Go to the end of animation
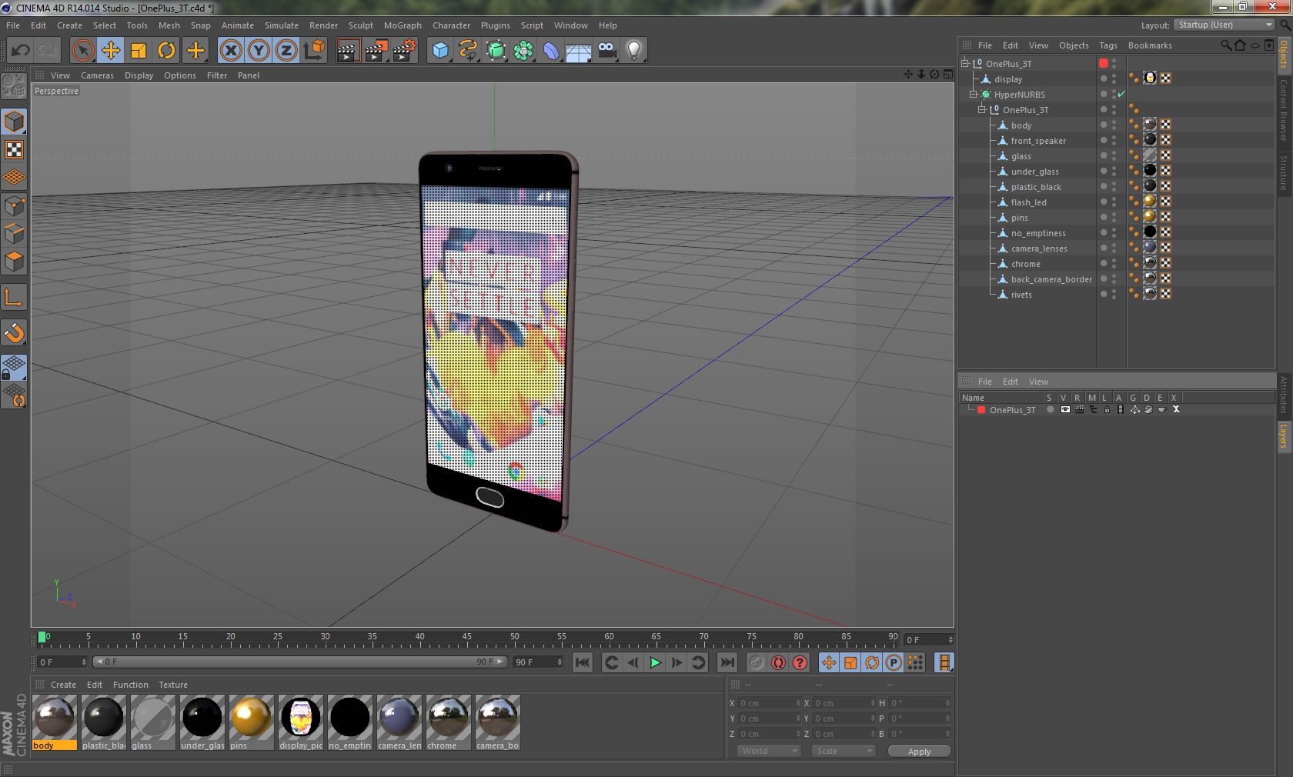 [x=727, y=662]
